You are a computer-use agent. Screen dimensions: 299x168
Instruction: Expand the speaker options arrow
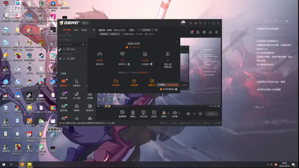click(x=179, y=113)
